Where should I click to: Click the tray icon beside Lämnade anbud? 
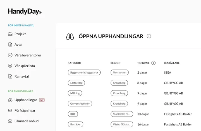coord(10,121)
